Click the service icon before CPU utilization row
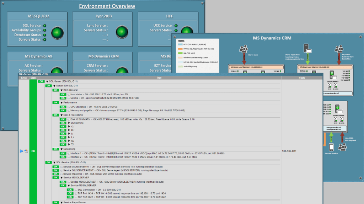364x204 pixels. coord(69,107)
